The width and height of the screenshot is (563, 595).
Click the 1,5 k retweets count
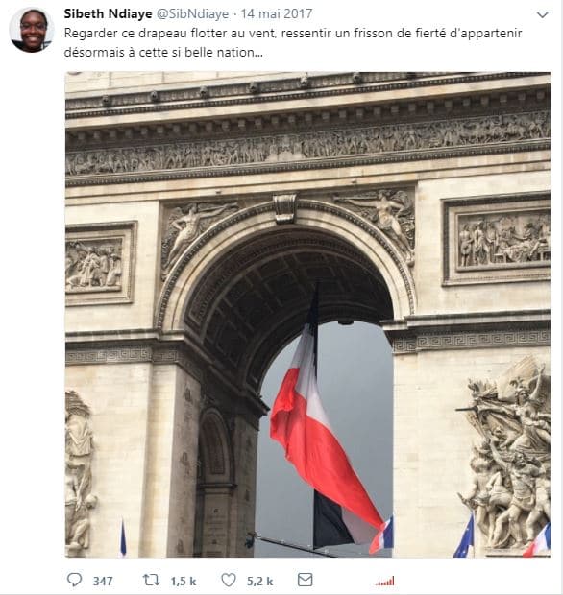184,581
